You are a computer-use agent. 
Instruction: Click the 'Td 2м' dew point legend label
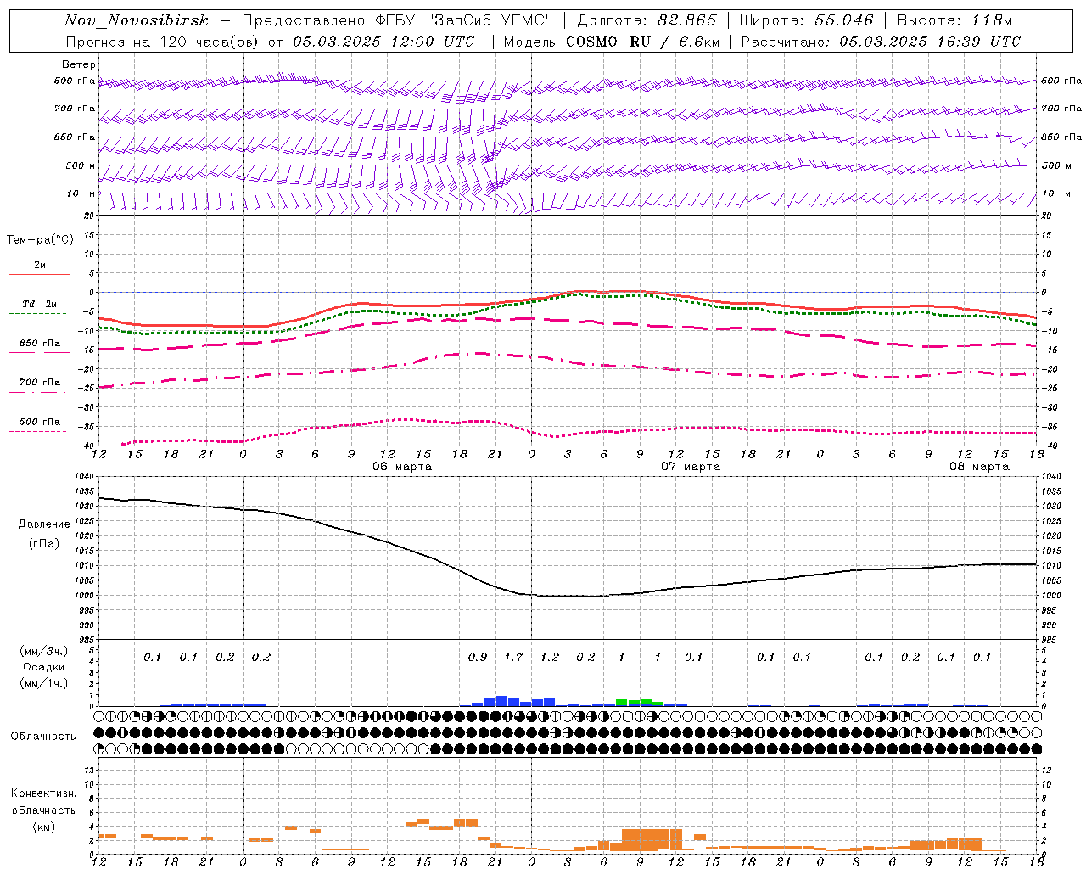pos(39,304)
